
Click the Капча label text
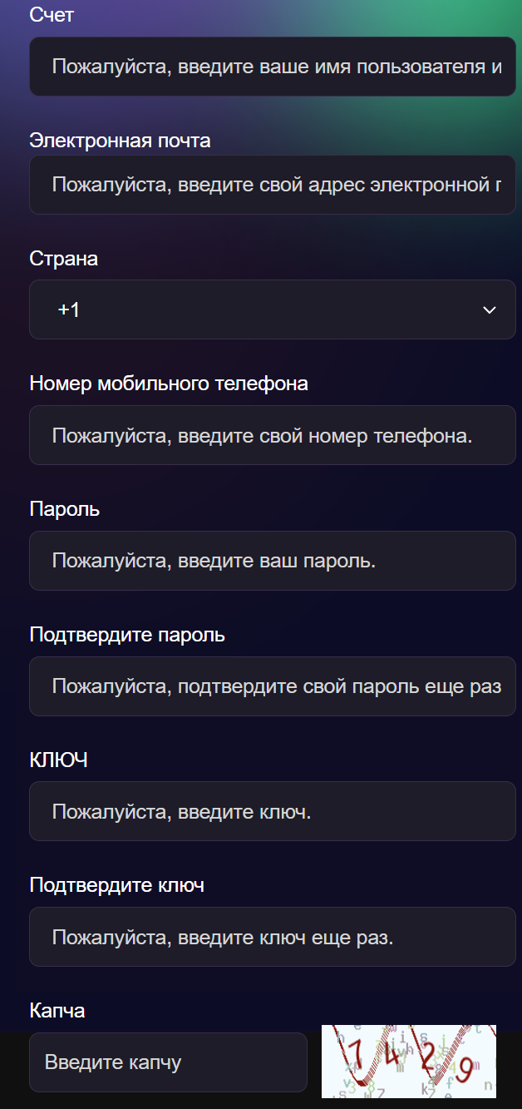pos(57,1010)
